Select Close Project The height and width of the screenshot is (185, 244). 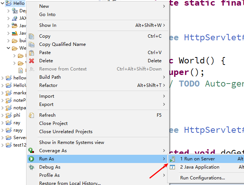coord(98,123)
